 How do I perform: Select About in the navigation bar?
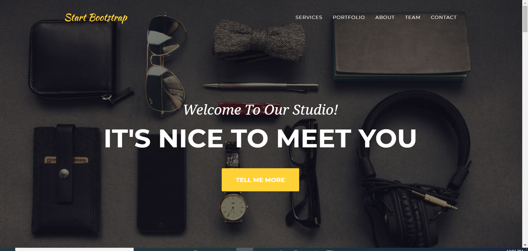(x=385, y=17)
